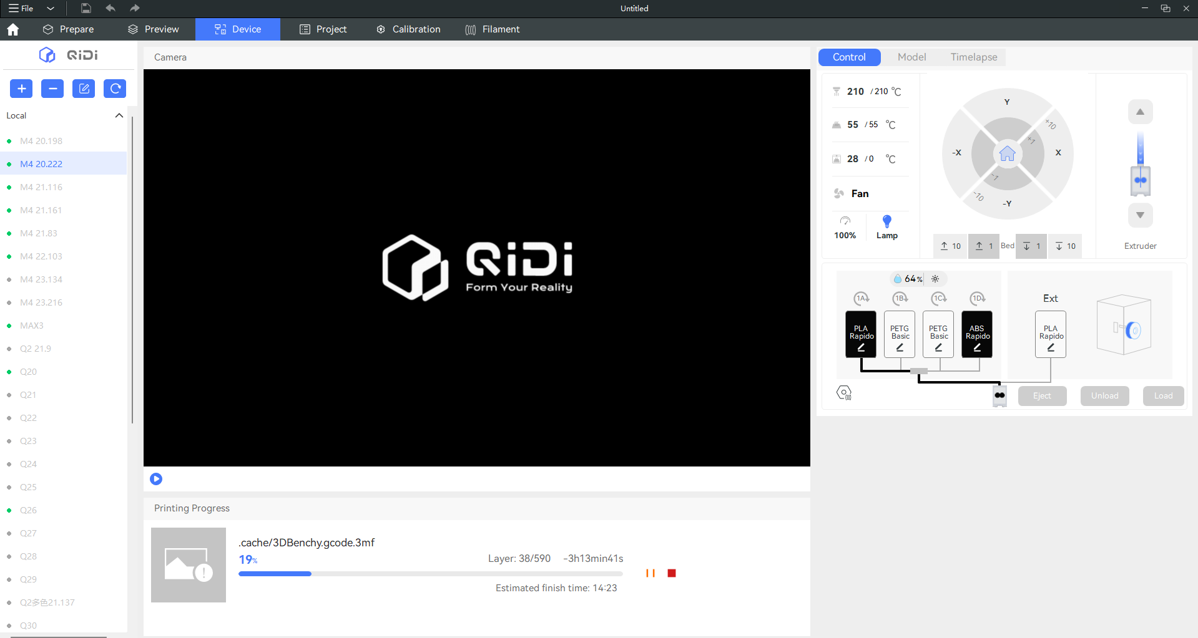Move the head in +Y direction
The image size is (1198, 638).
(1007, 102)
